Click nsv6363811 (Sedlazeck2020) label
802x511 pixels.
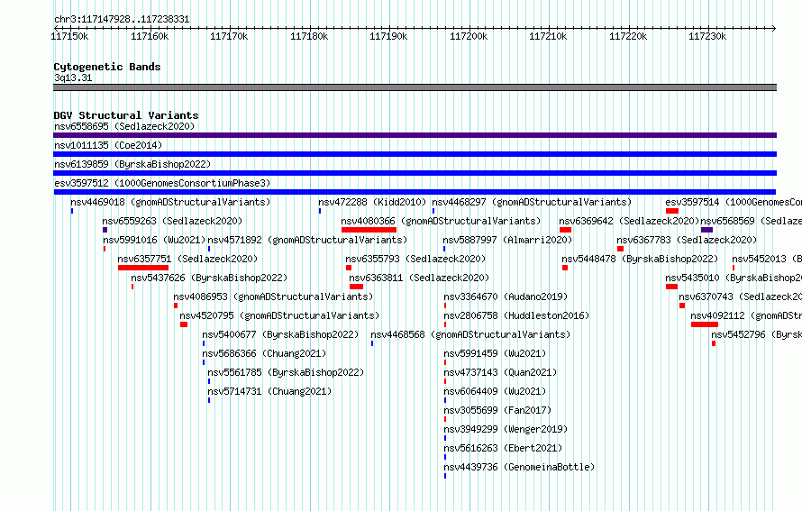(419, 278)
